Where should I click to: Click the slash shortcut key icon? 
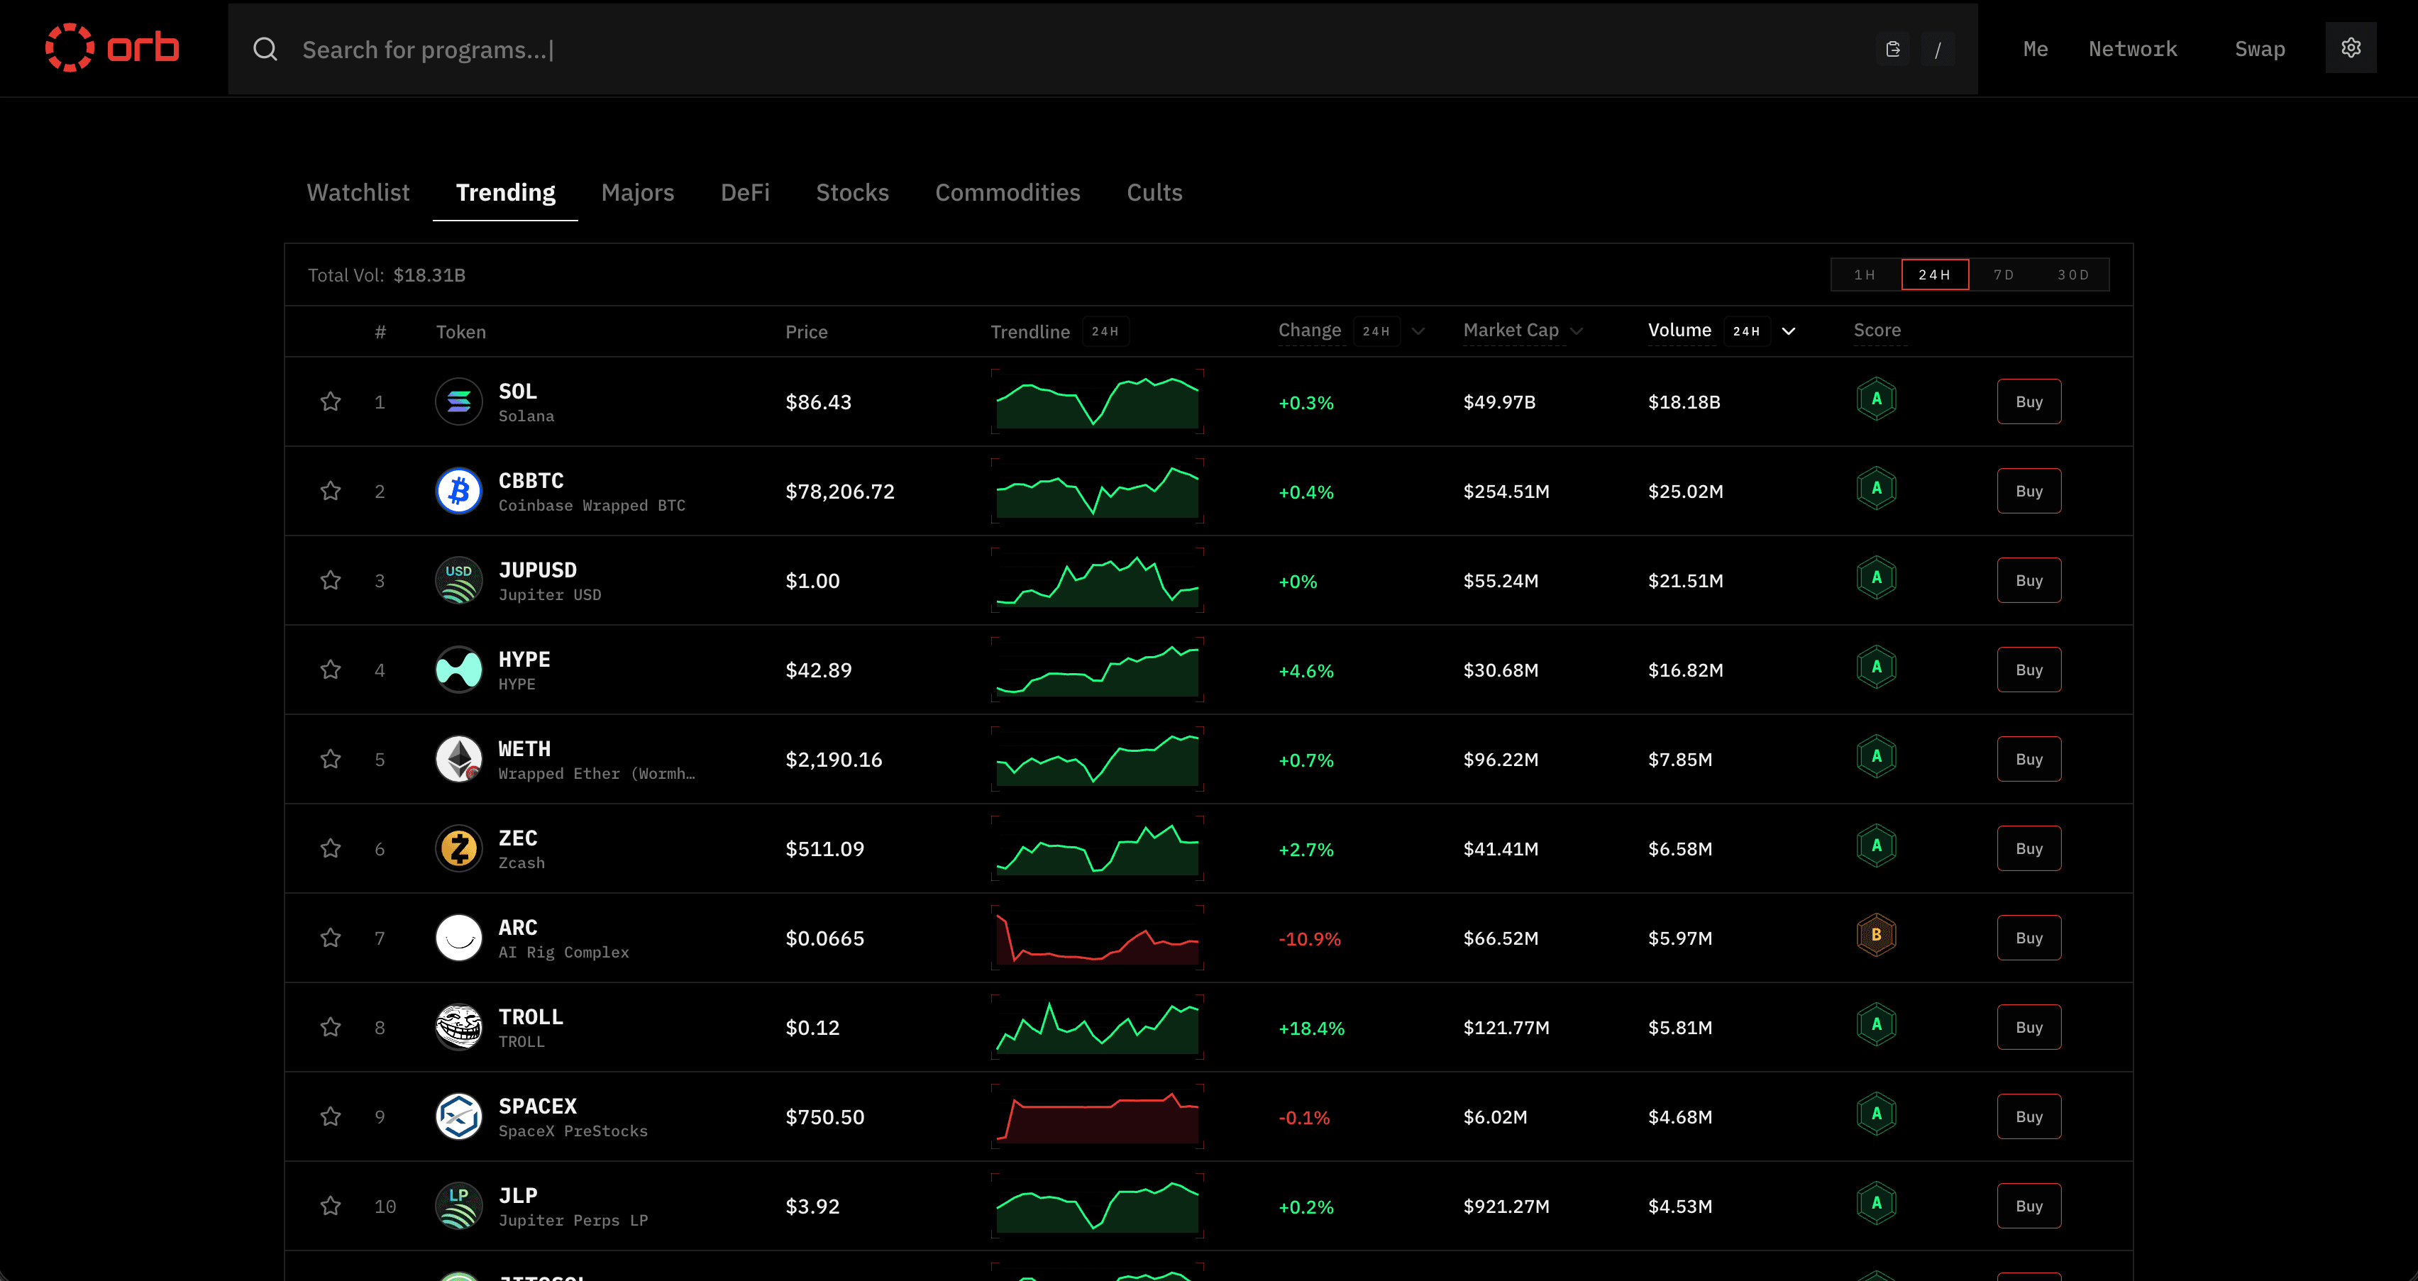[1938, 49]
